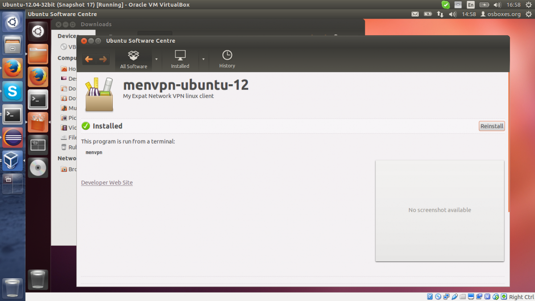Image resolution: width=535 pixels, height=301 pixels.
Task: Click the Right Ctrl host key indicator
Action: [x=522, y=297]
